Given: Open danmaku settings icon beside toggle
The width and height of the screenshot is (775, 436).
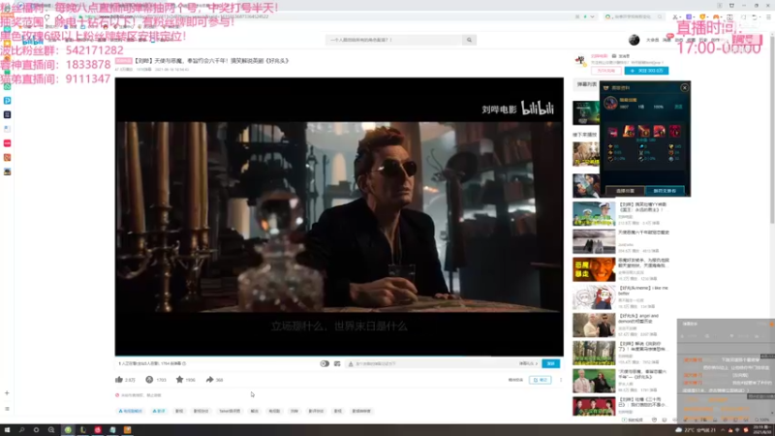Looking at the screenshot, I should point(337,363).
